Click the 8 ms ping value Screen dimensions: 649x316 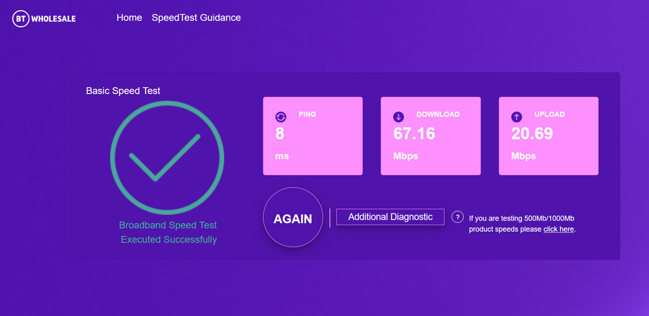(280, 134)
